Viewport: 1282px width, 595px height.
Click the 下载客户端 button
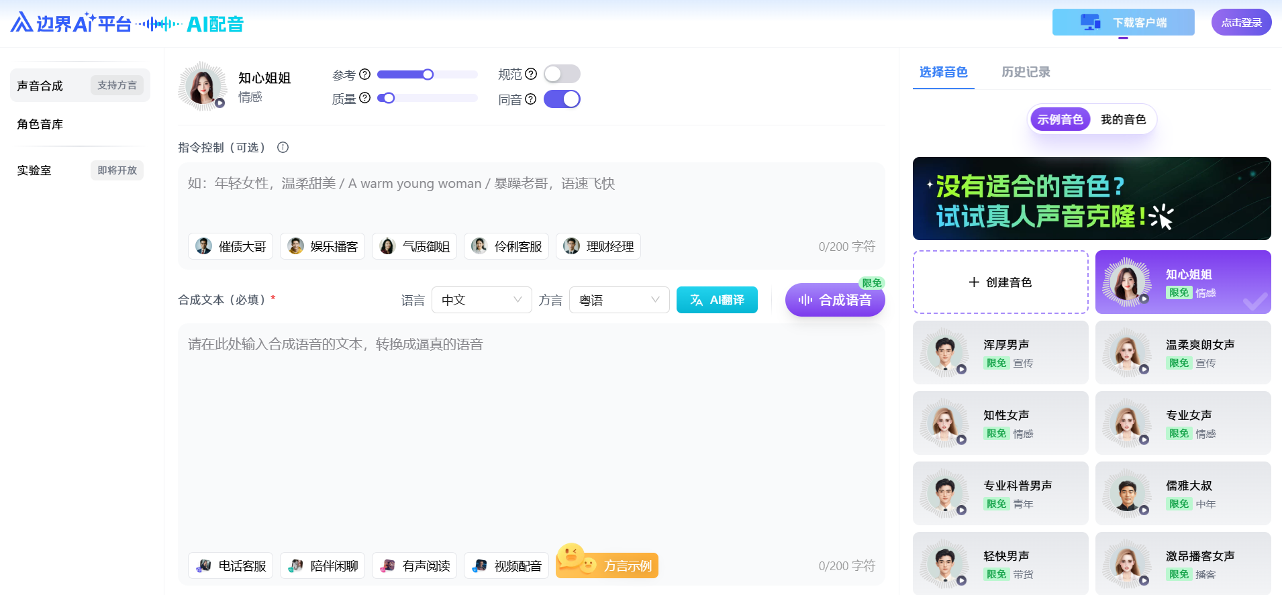coord(1123,22)
